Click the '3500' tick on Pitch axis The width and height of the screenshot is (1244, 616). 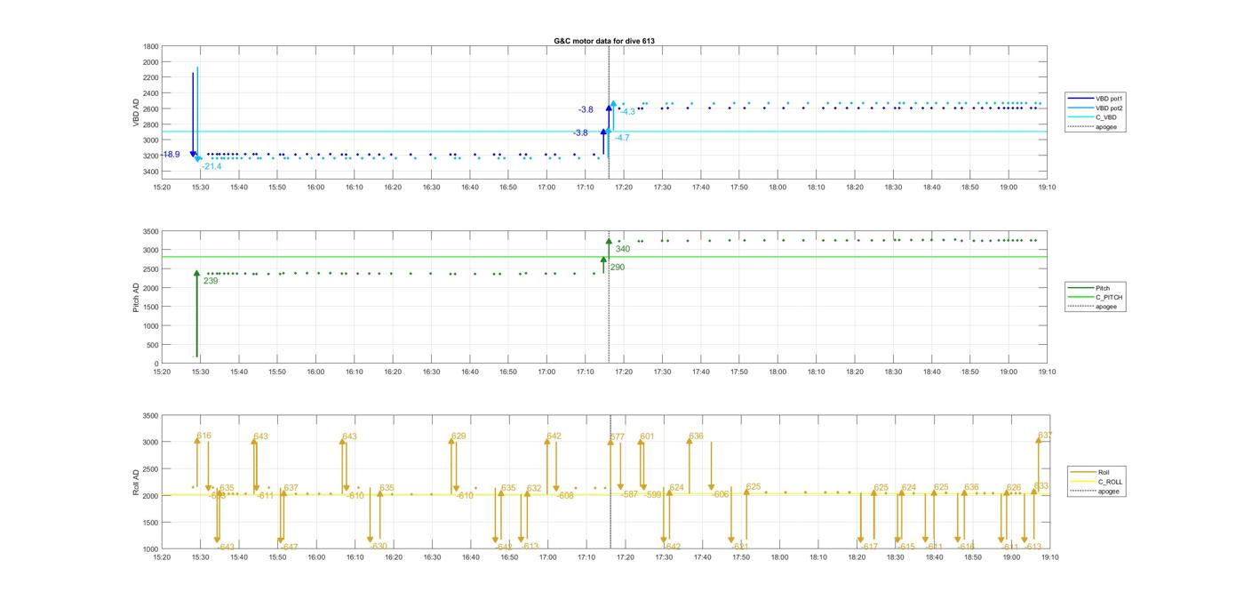pos(151,231)
